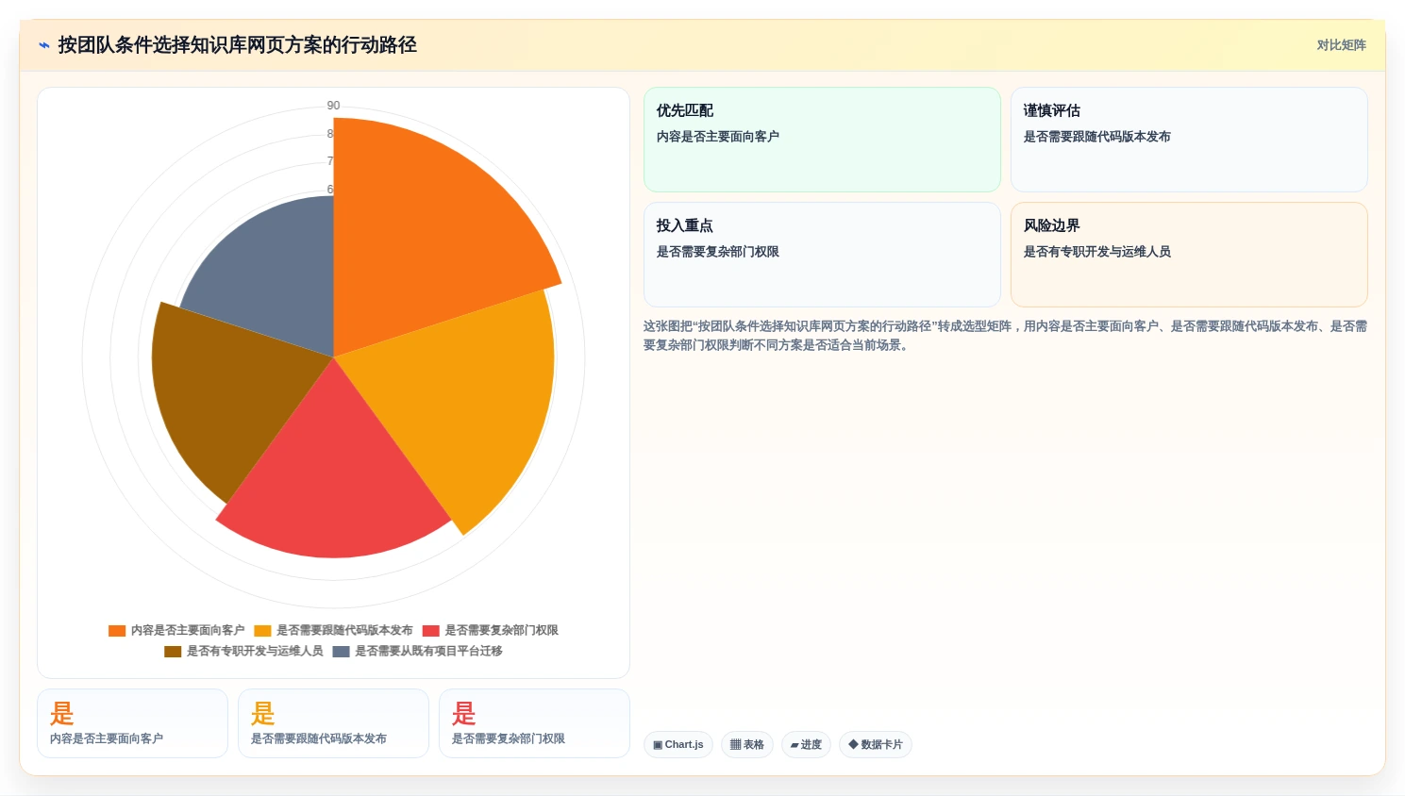This screenshot has width=1405, height=796.
Task: Open the 优先匹配 card
Action: point(822,140)
